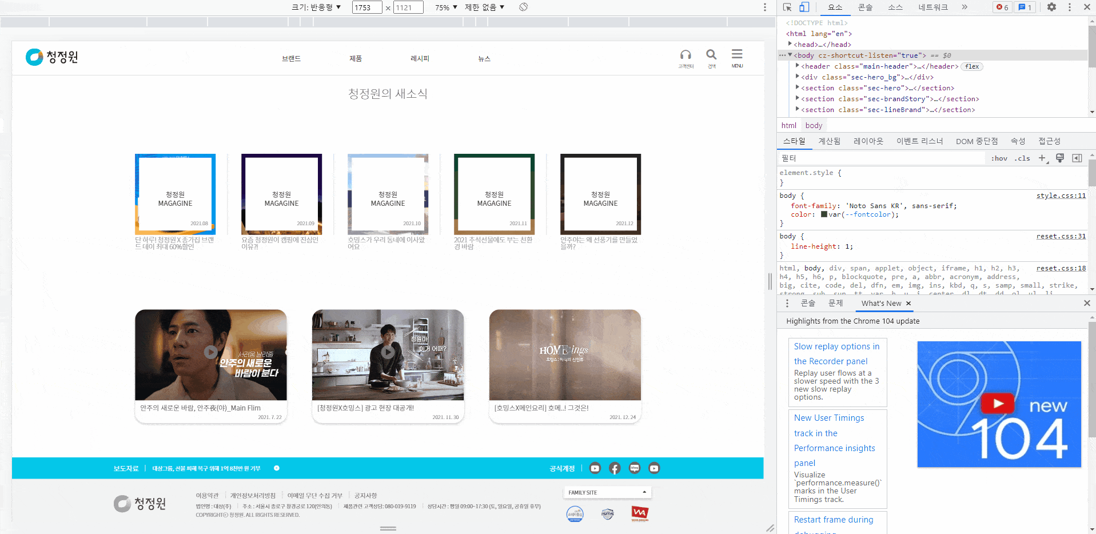The width and height of the screenshot is (1096, 534).
Task: Click the ISMS certification badge in footer
Action: tap(607, 513)
